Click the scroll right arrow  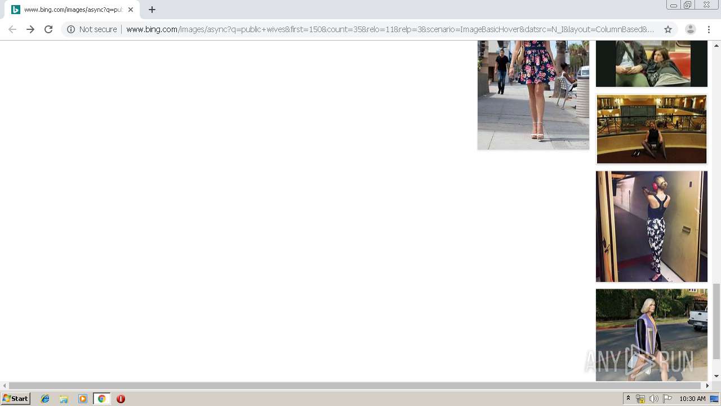[x=707, y=386]
